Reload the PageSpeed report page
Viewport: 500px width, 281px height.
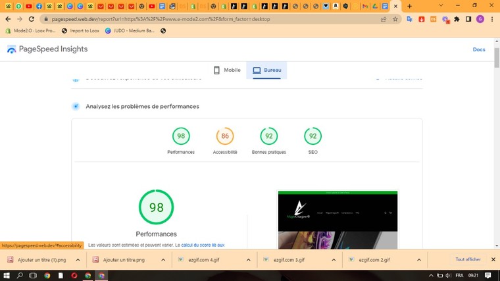click(x=32, y=19)
